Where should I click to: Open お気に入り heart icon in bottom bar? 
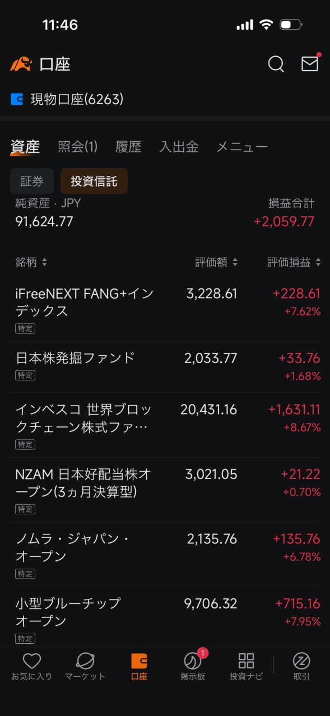31,667
